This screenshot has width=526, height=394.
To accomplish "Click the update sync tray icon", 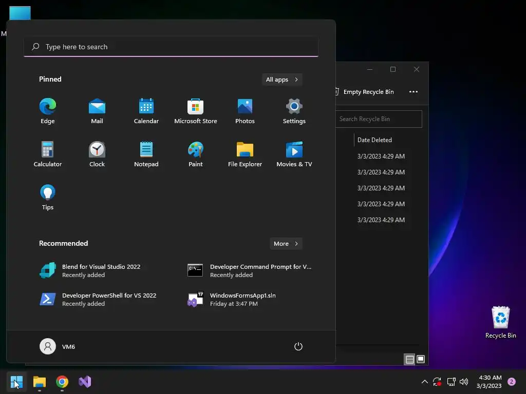I will (x=437, y=382).
